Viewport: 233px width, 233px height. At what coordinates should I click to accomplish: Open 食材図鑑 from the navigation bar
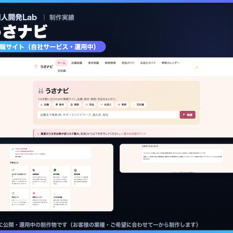[93, 63]
